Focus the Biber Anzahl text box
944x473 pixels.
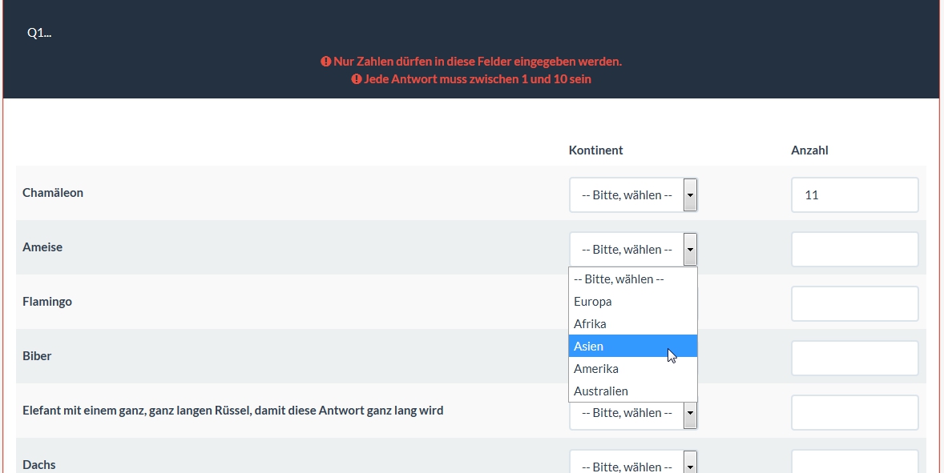pyautogui.click(x=854, y=359)
